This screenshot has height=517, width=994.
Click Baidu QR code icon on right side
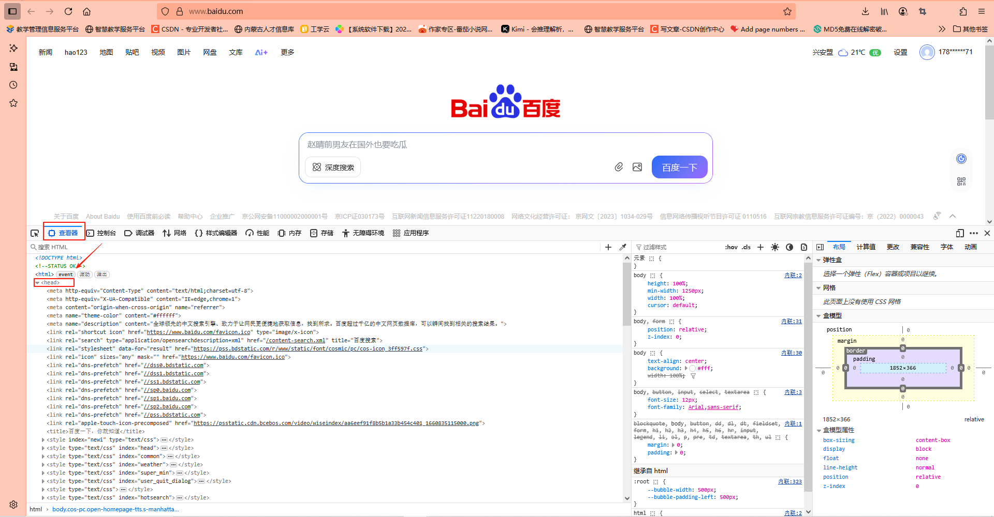coord(961,181)
